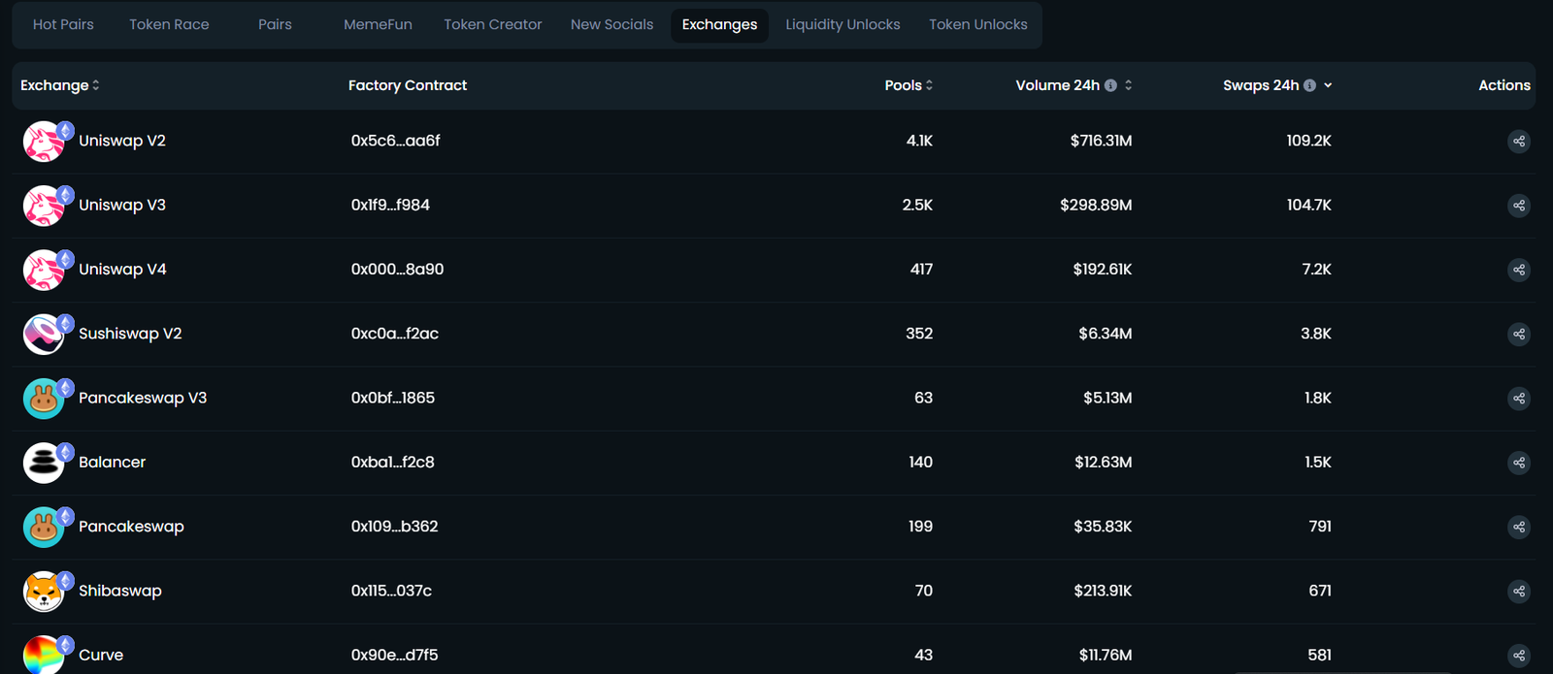Click factory contract 0x109…b362
Screen dimensions: 1553x674
tap(394, 528)
